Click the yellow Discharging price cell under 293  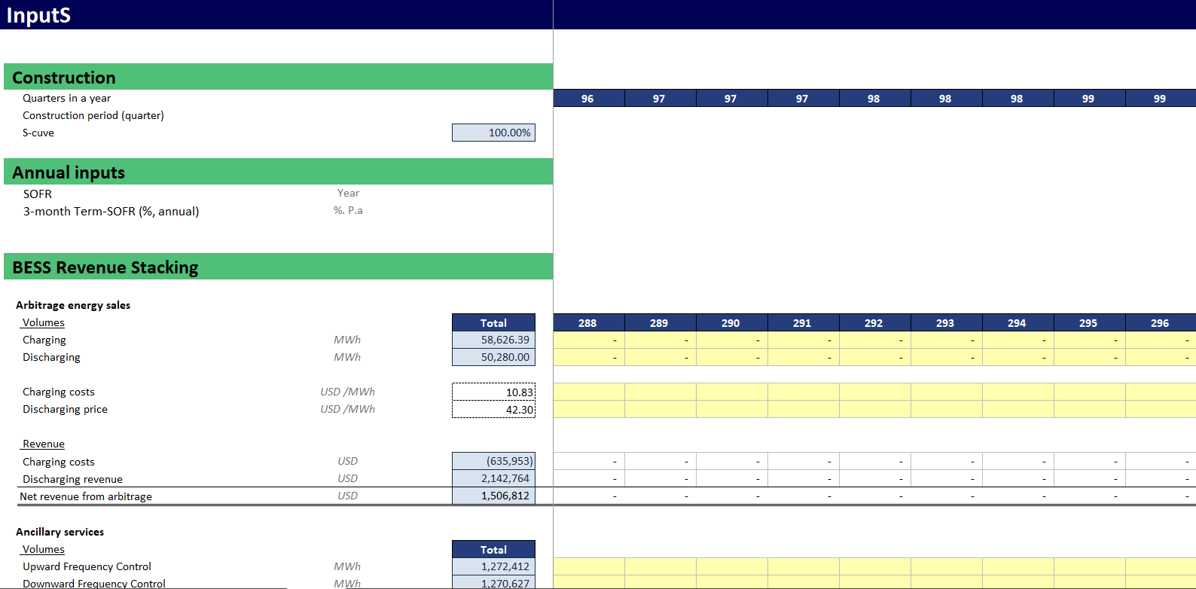tap(946, 409)
